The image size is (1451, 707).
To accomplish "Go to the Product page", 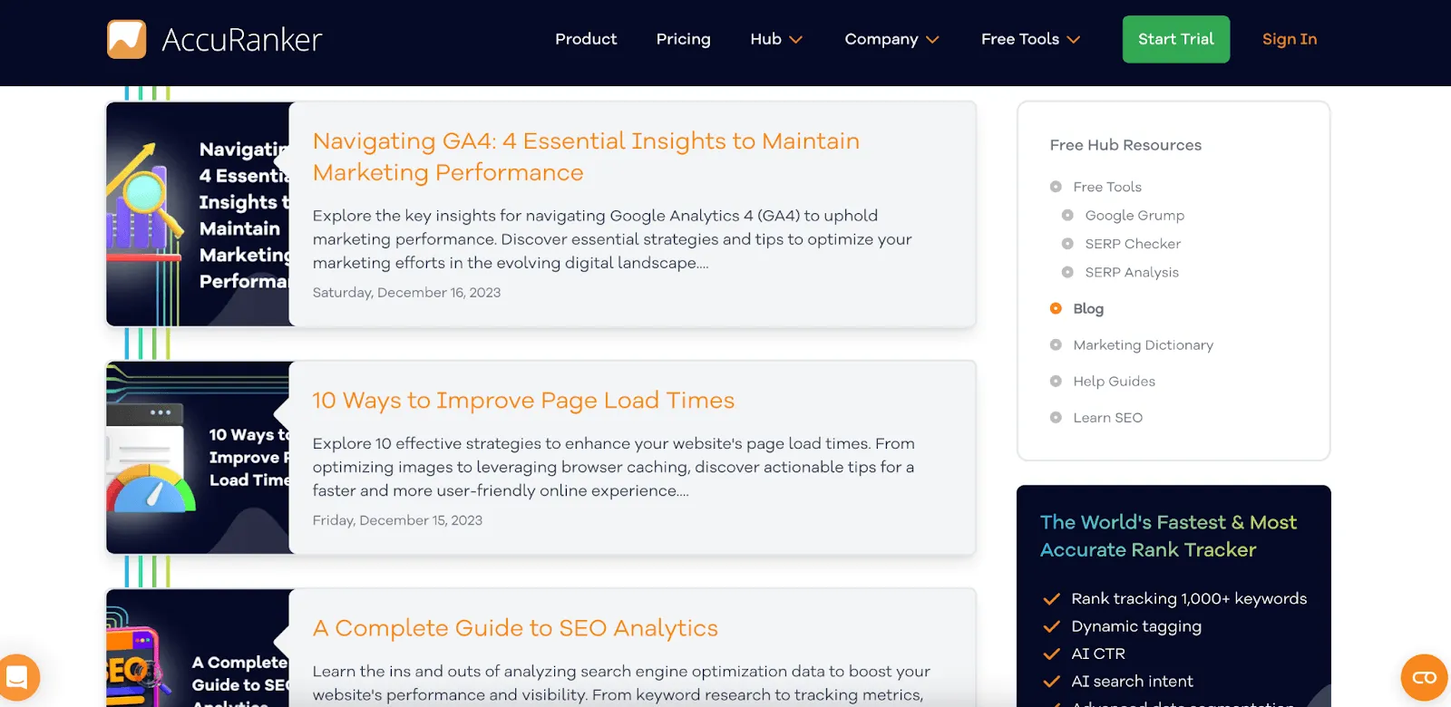I will pos(586,39).
